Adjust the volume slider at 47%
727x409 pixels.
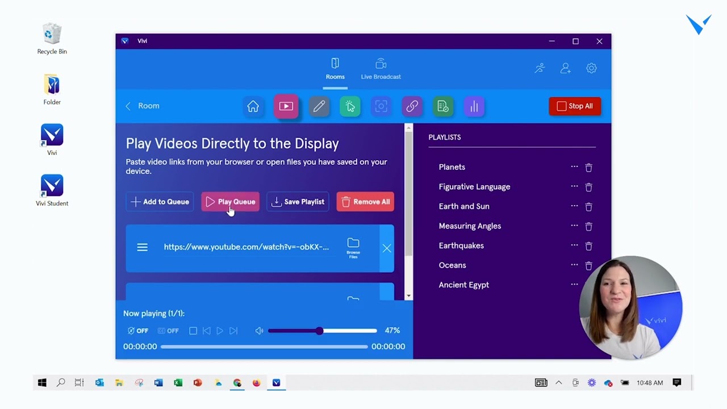[322, 331]
